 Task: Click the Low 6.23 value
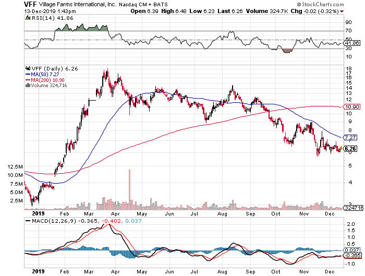[202, 11]
